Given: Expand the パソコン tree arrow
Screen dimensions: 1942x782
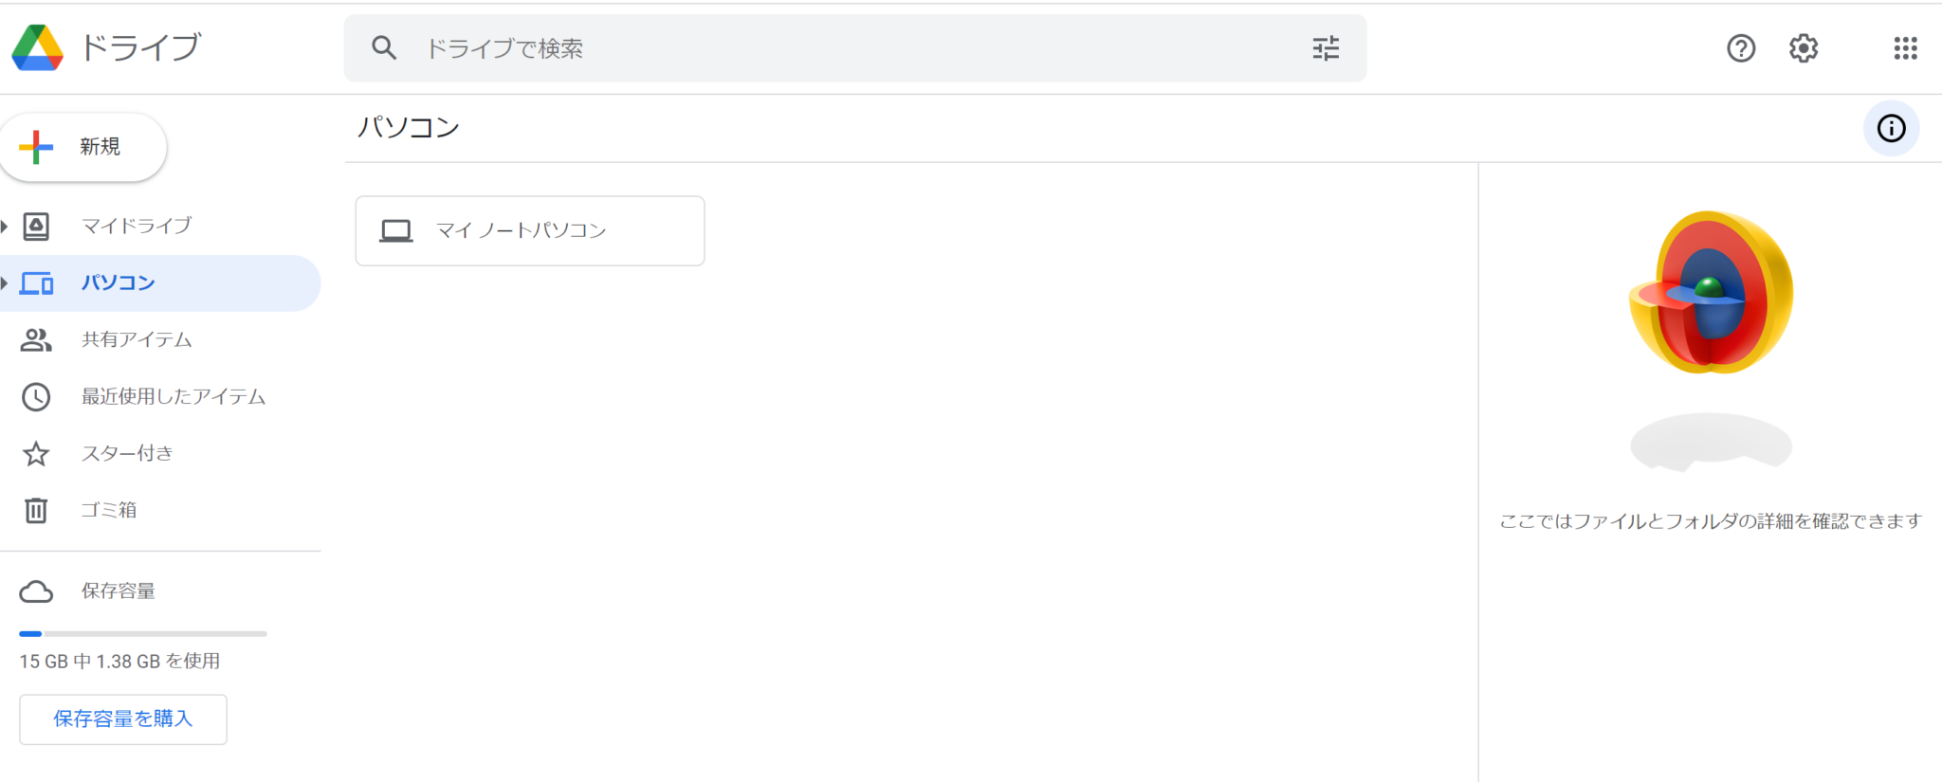Looking at the screenshot, I should [5, 282].
